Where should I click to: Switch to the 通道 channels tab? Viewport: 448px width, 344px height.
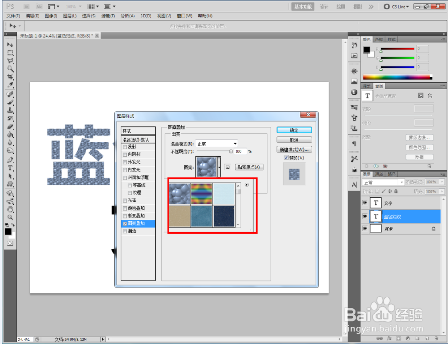click(379, 174)
